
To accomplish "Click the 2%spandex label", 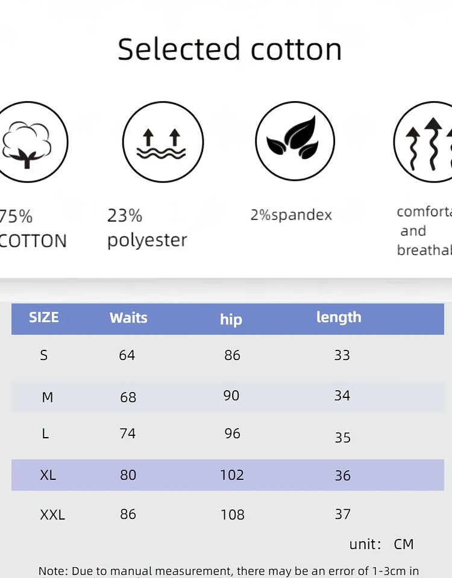I will (x=291, y=214).
